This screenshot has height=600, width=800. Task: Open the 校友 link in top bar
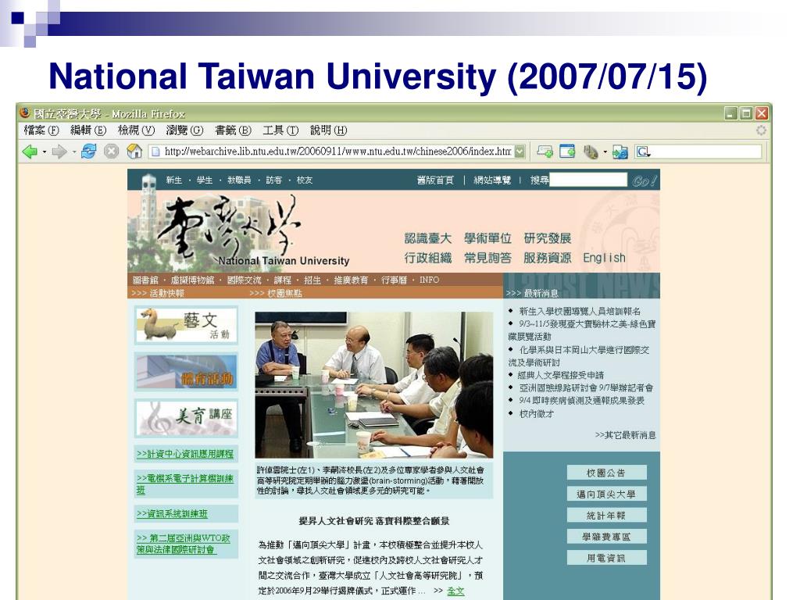click(x=304, y=180)
